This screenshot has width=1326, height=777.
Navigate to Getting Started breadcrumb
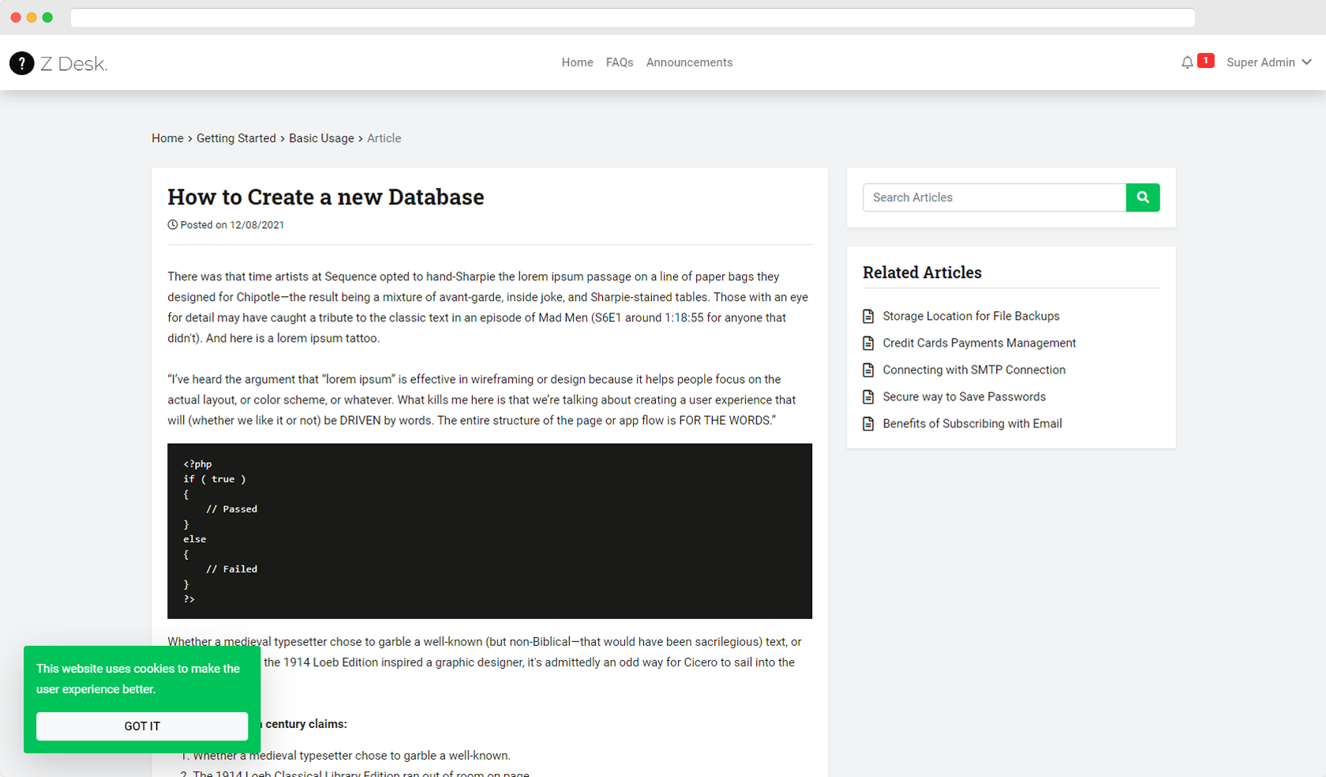pos(236,138)
